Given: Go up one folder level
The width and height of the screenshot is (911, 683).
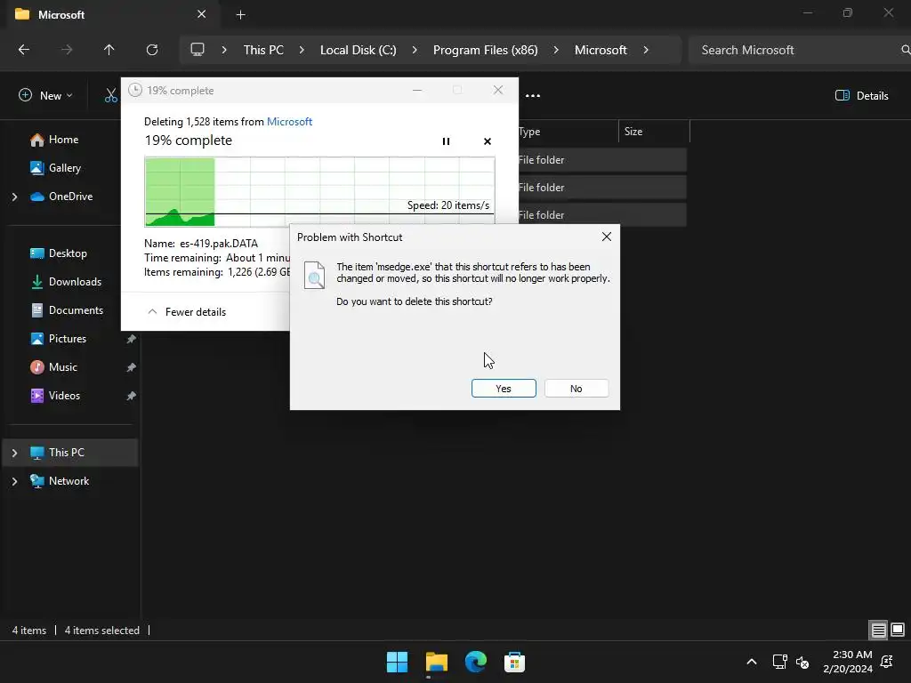Looking at the screenshot, I should click(109, 50).
